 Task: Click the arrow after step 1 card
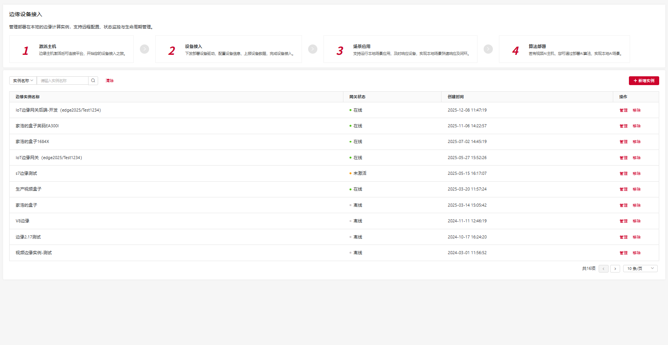[x=144, y=49]
